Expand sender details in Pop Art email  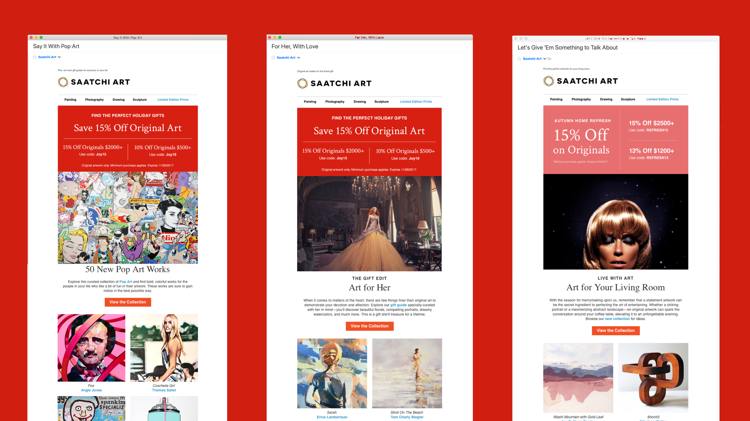coord(59,57)
